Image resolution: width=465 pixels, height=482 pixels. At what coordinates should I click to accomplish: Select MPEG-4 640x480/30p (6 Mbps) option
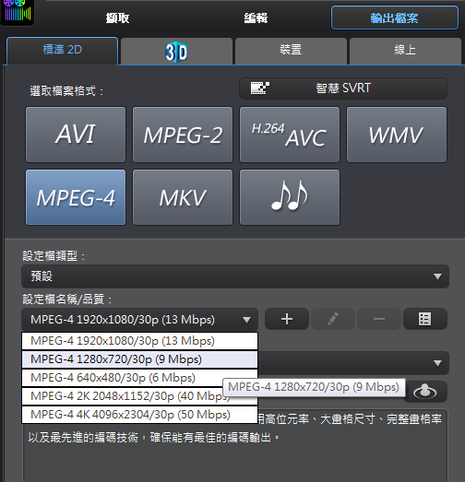click(x=139, y=378)
